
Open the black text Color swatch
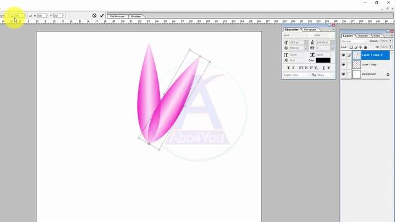pyautogui.click(x=323, y=60)
